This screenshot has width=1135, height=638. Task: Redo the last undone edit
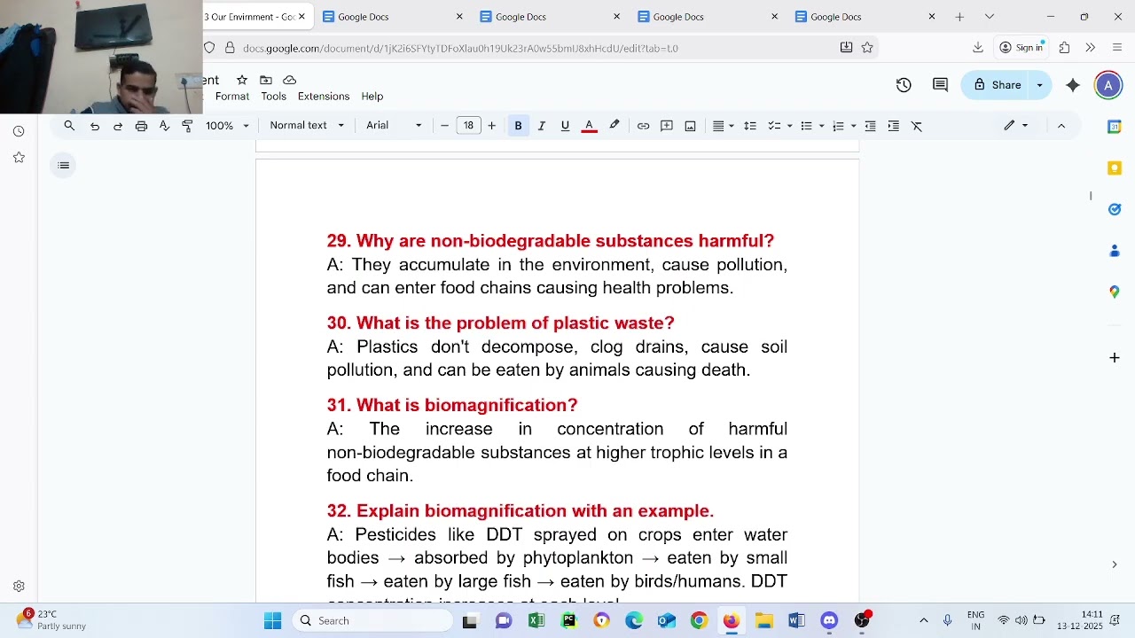coord(118,126)
